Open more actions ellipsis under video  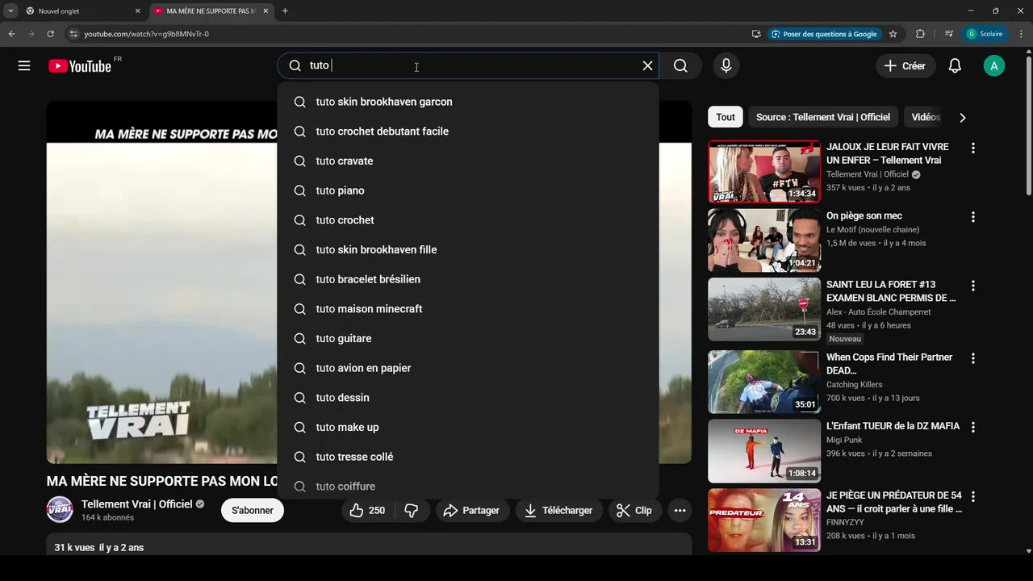point(680,510)
